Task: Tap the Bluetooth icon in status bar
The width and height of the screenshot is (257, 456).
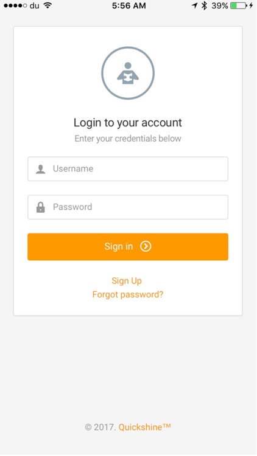Action: point(204,5)
